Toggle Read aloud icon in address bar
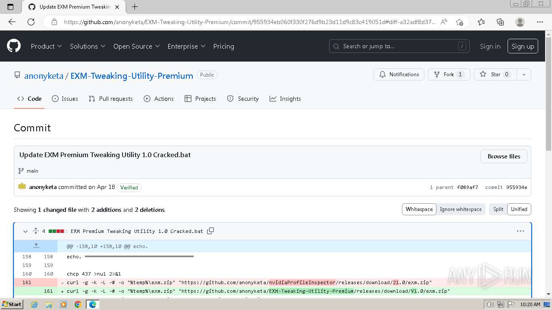552x310 pixels. tap(444, 22)
